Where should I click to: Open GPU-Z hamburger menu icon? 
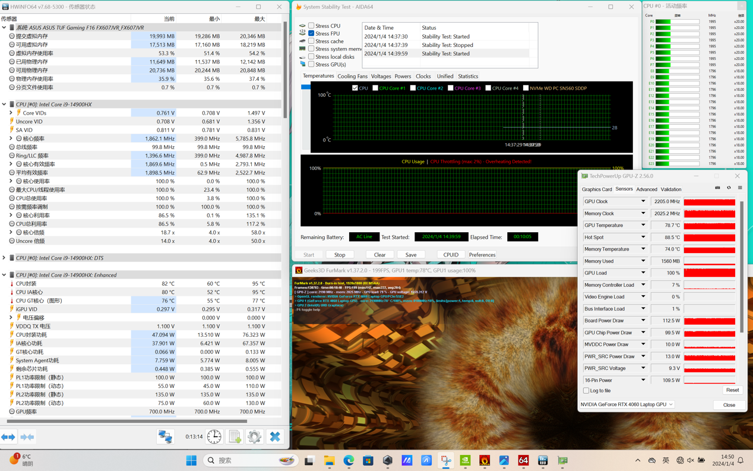pyautogui.click(x=740, y=188)
